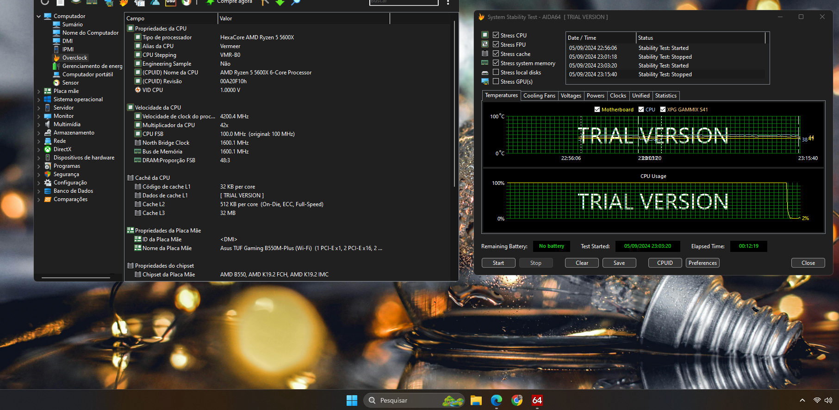
Task: Click the Multimídia speaker icon
Action: pos(48,124)
